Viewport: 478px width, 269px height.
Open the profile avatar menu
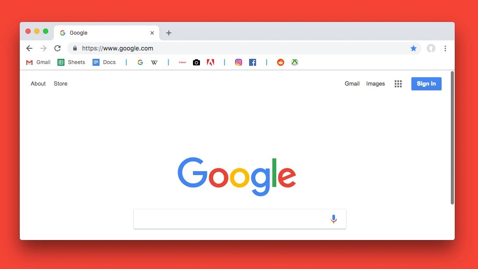tap(431, 48)
